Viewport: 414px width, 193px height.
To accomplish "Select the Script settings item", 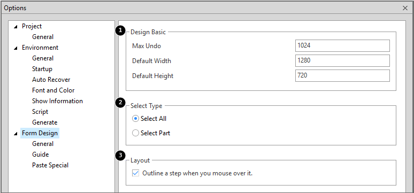I will point(40,112).
